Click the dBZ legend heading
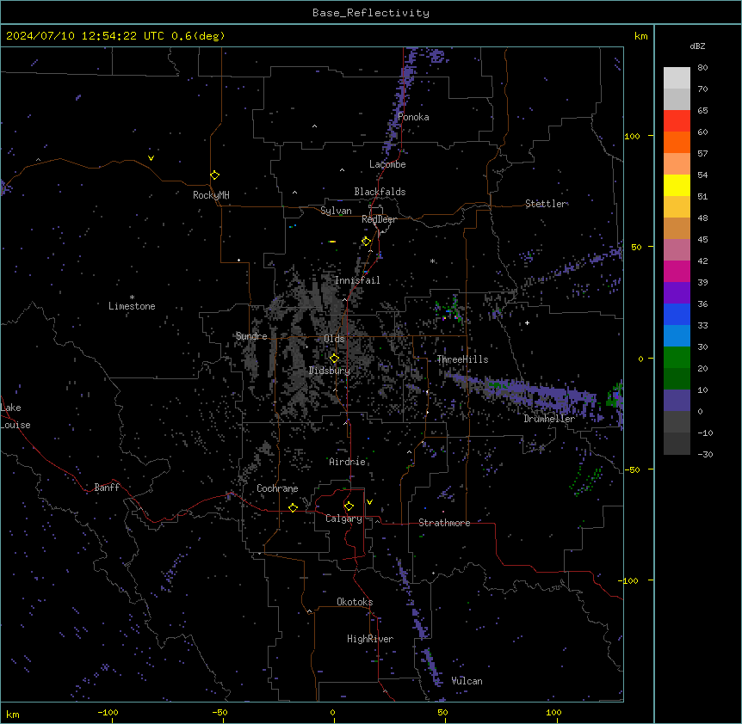This screenshot has width=742, height=724. (x=697, y=46)
